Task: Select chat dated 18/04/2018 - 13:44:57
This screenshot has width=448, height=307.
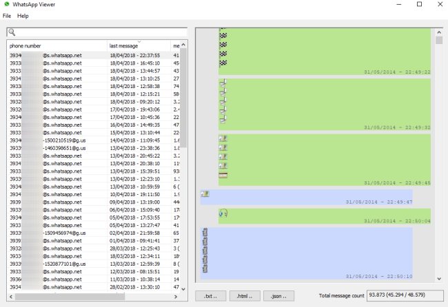Action: [x=94, y=71]
